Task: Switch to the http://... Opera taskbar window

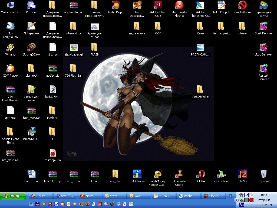Action: [x=65, y=196]
